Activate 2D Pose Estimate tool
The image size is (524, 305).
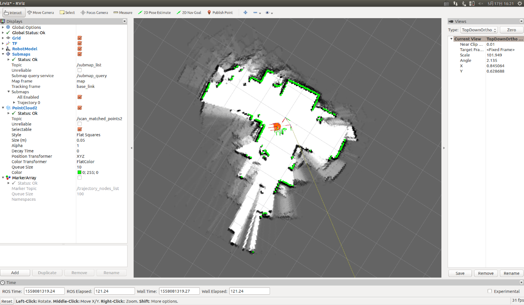coord(154,12)
